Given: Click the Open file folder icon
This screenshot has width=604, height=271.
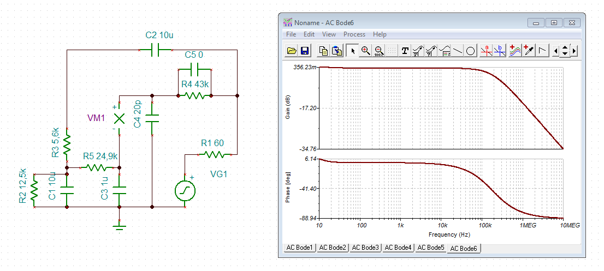Looking at the screenshot, I should 292,51.
